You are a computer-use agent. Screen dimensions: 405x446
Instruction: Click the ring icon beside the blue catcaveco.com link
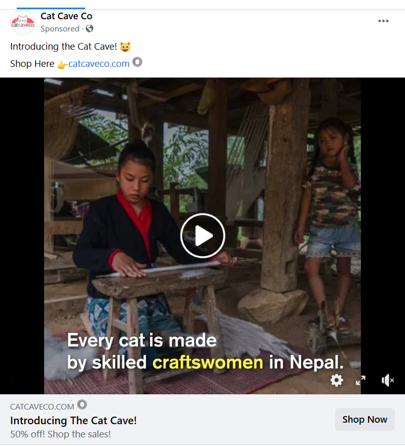click(137, 62)
